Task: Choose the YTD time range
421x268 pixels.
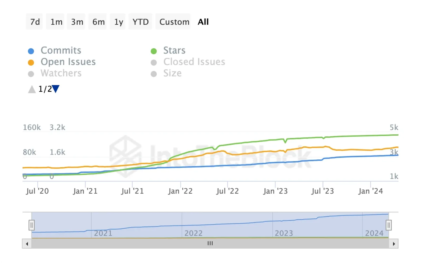Action: [140, 22]
